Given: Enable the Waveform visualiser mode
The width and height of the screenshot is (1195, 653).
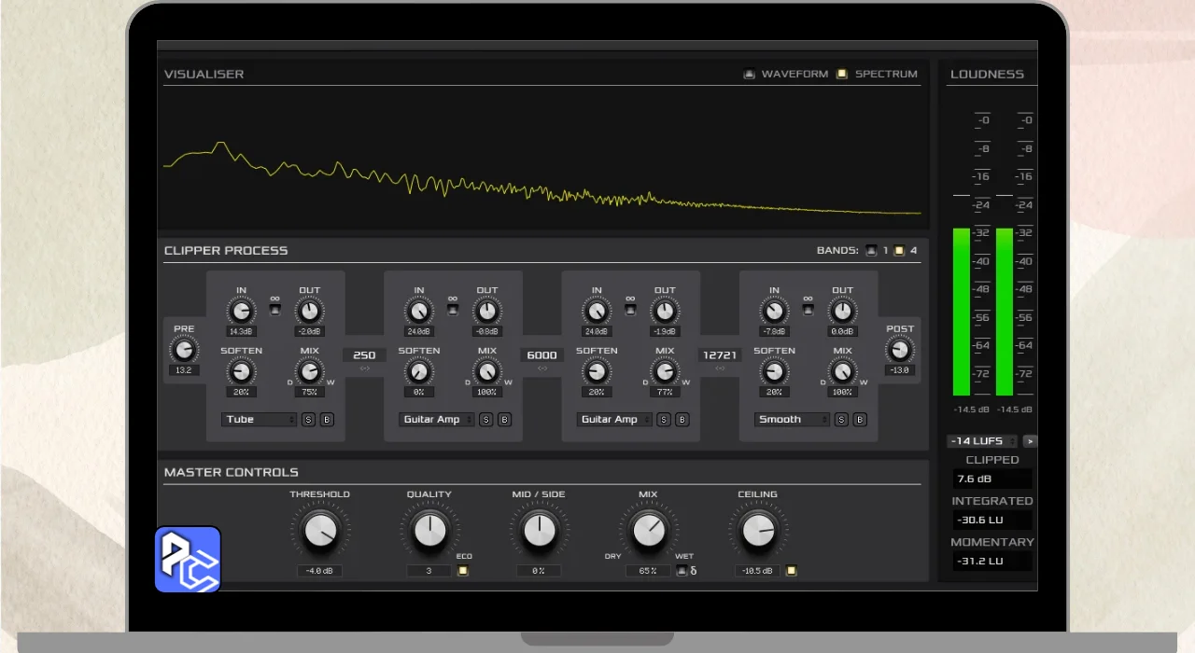Looking at the screenshot, I should pyautogui.click(x=749, y=74).
